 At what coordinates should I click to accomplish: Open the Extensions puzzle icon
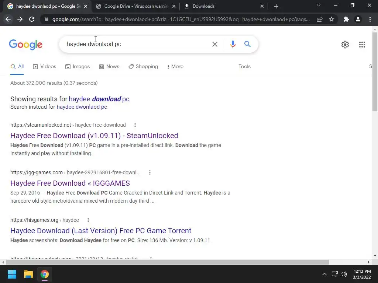click(x=346, y=19)
